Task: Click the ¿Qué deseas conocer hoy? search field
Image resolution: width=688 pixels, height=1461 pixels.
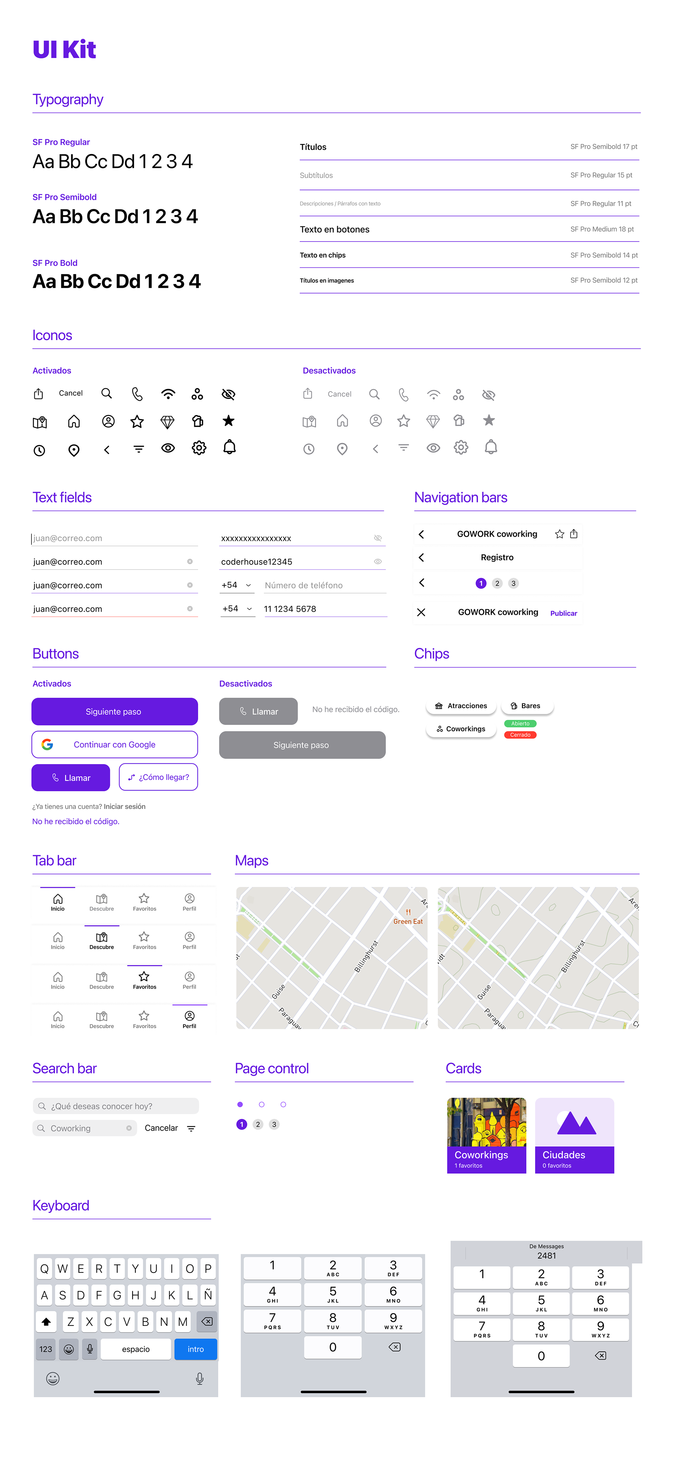Action: pyautogui.click(x=116, y=1106)
